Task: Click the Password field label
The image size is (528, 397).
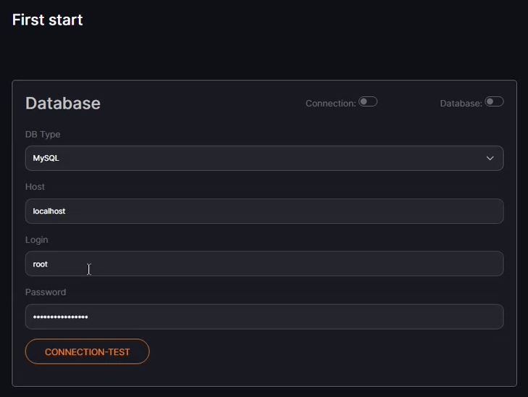Action: click(x=46, y=292)
